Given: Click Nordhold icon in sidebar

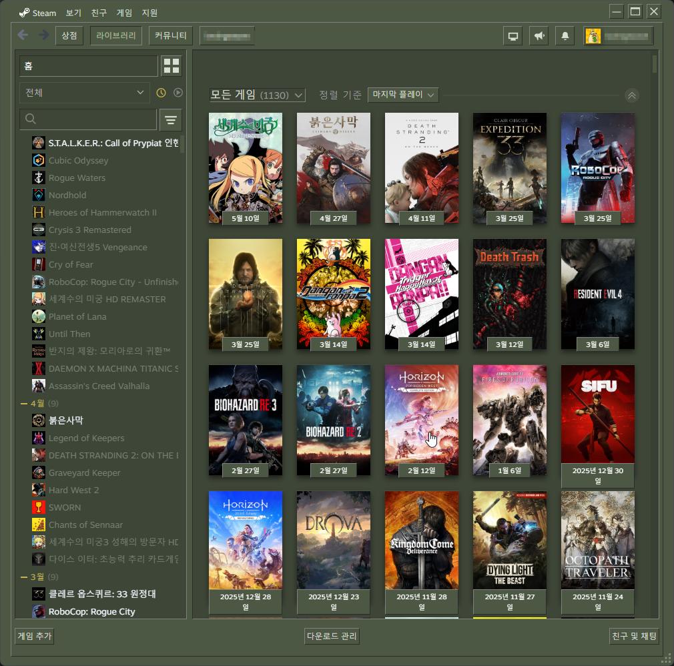Looking at the screenshot, I should (x=39, y=196).
